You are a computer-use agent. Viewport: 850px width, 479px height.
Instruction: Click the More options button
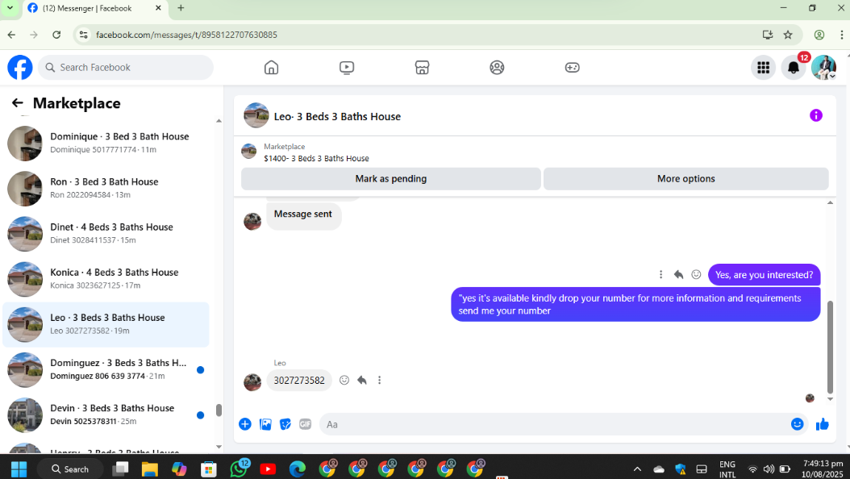coord(685,179)
